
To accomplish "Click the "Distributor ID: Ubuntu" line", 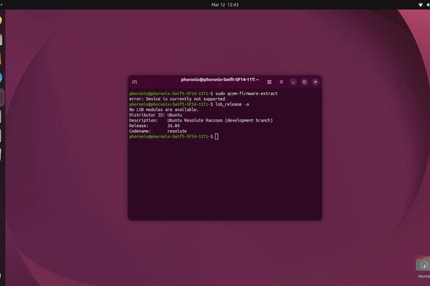I will point(156,115).
